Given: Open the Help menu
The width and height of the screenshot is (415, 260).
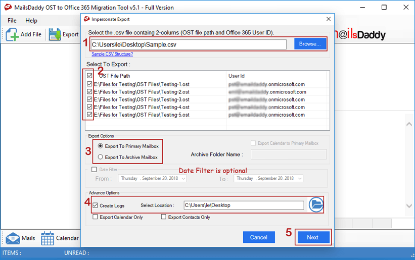Looking at the screenshot, I should point(31,20).
